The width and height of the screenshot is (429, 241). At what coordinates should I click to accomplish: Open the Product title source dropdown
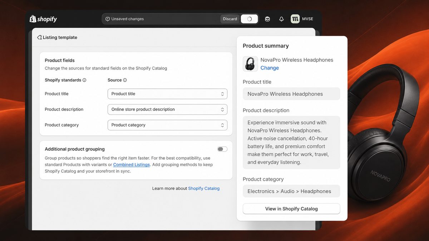pos(167,94)
